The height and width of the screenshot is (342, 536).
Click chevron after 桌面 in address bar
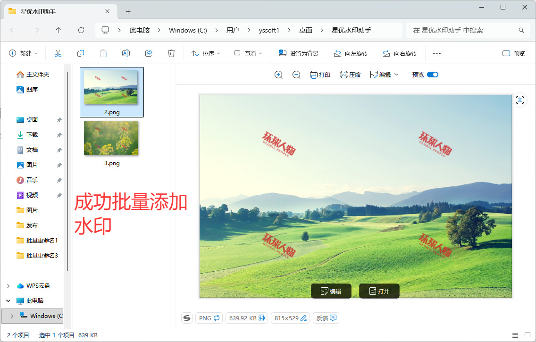pos(322,30)
